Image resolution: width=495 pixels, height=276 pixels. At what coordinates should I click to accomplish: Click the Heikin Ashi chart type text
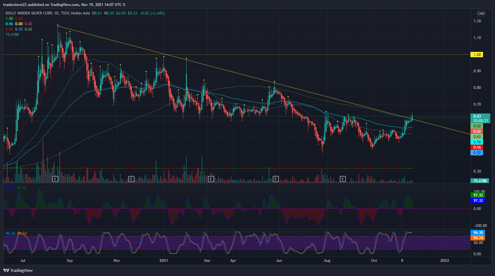click(x=81, y=13)
